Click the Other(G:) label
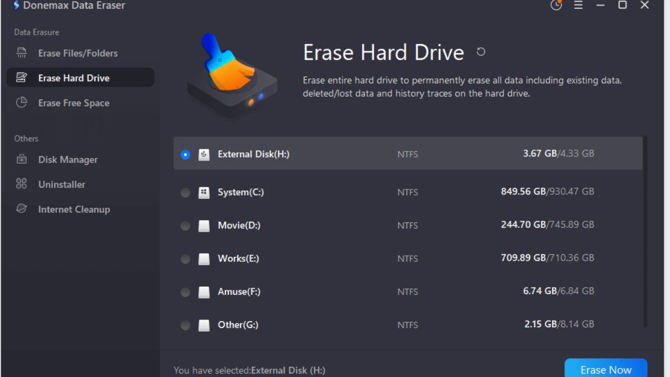The image size is (670, 377). (x=238, y=324)
